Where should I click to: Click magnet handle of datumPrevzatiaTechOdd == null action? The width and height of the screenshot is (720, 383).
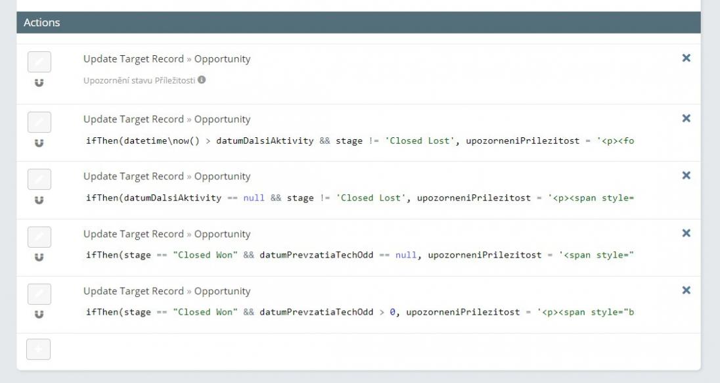[x=39, y=257]
